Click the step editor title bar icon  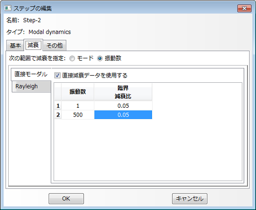tap(8, 8)
